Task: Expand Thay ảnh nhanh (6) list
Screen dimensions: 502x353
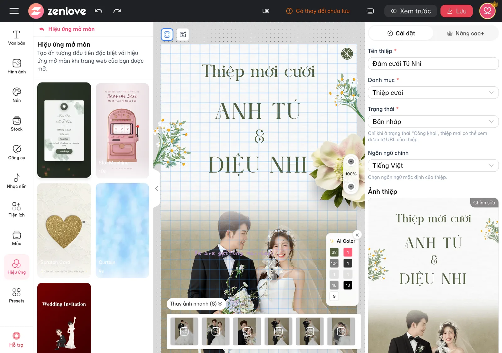Action: 196,304
